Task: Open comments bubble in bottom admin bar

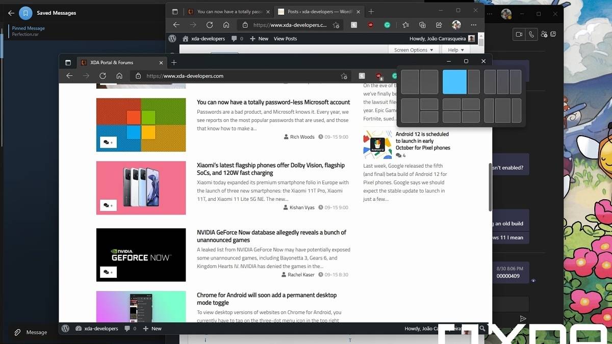Action: pyautogui.click(x=131, y=329)
